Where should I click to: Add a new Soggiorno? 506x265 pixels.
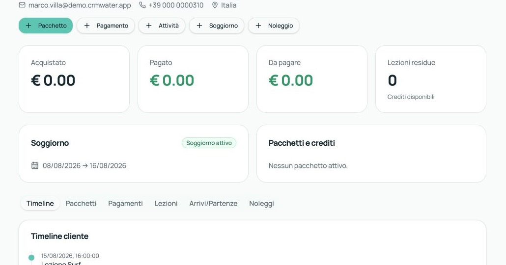coord(217,26)
